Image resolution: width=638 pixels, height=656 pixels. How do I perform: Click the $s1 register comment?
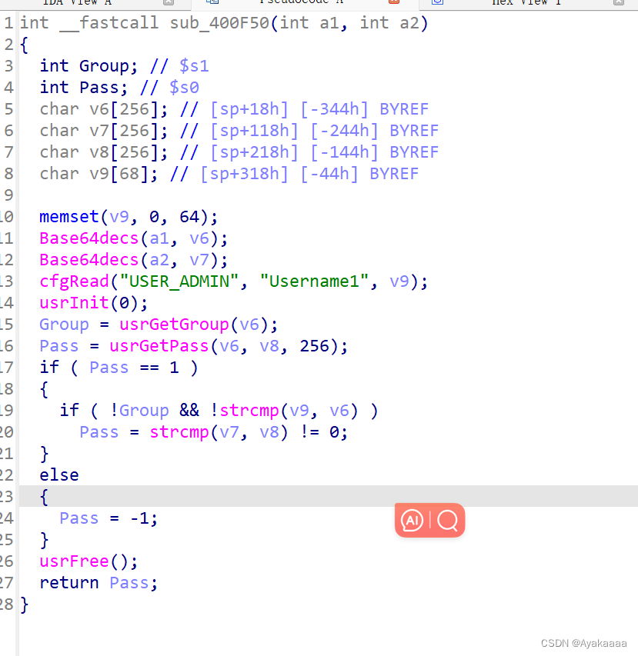(x=194, y=66)
